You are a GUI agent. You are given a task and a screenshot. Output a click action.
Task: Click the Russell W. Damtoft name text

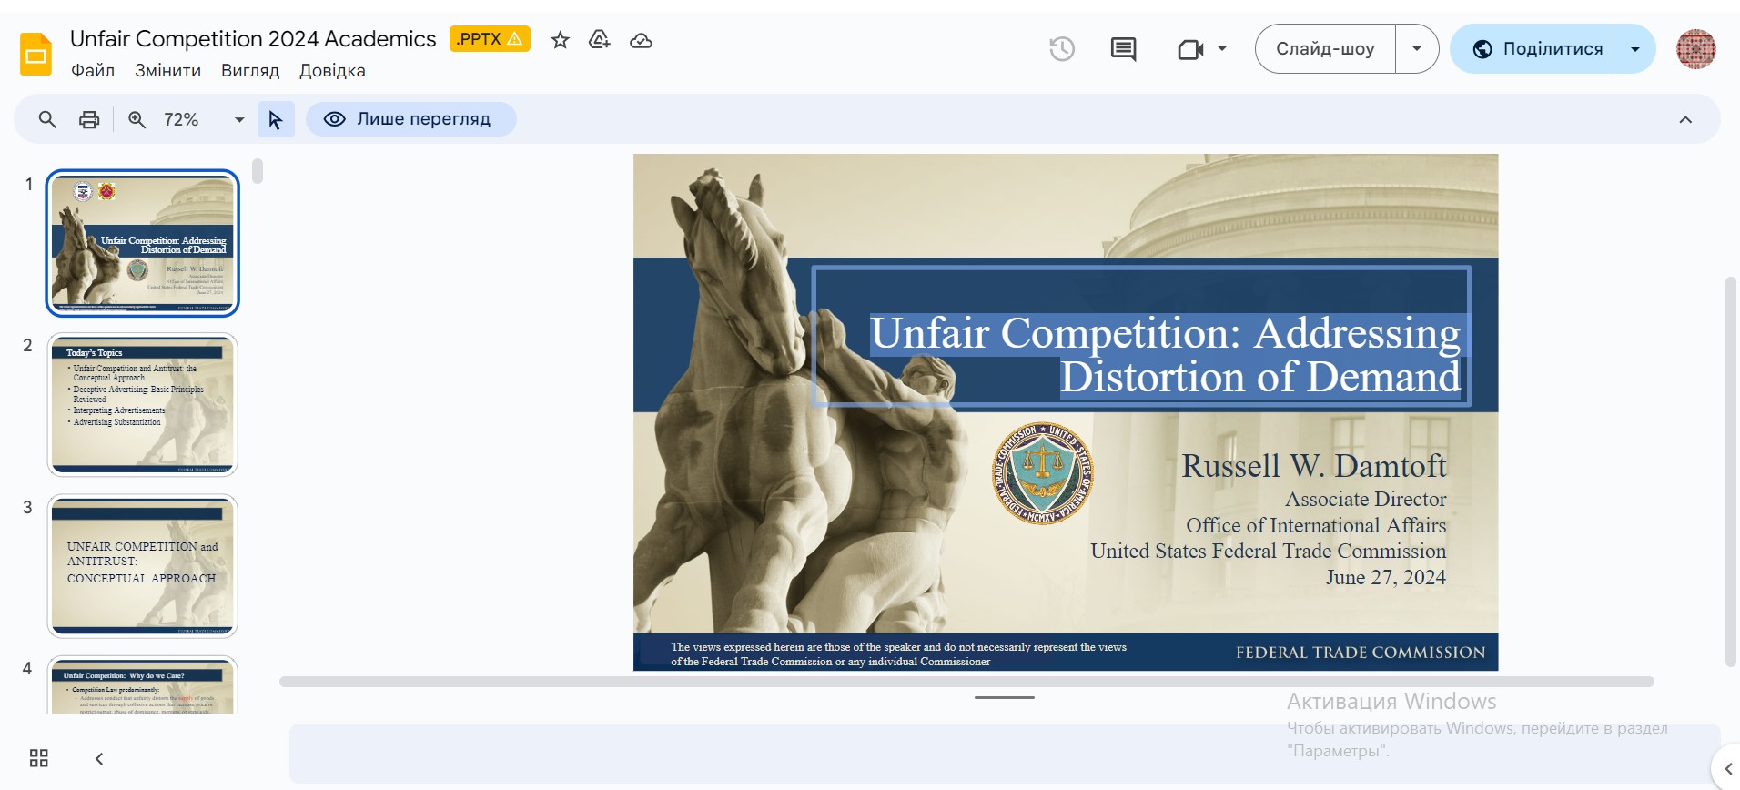point(1313,465)
